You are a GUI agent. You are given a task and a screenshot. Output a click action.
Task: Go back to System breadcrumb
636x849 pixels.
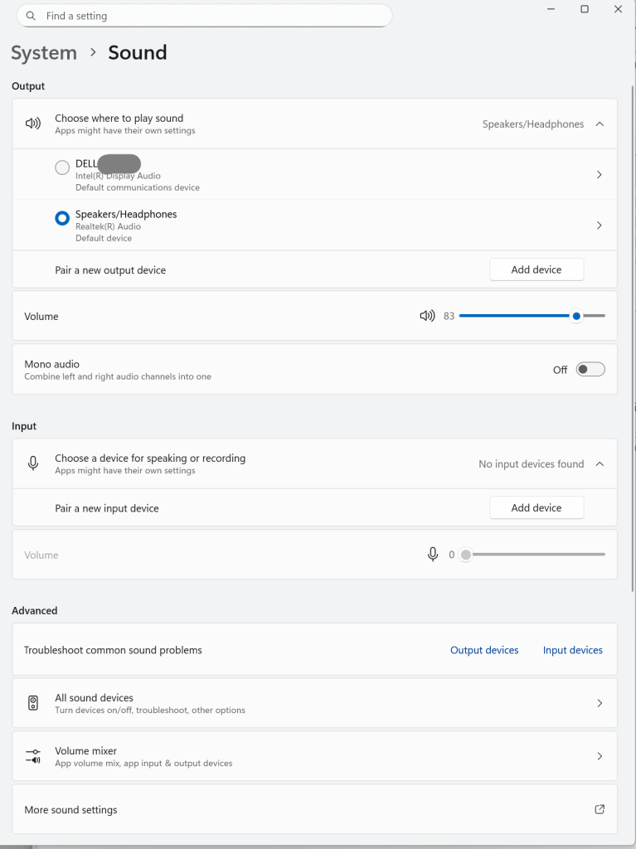(44, 52)
